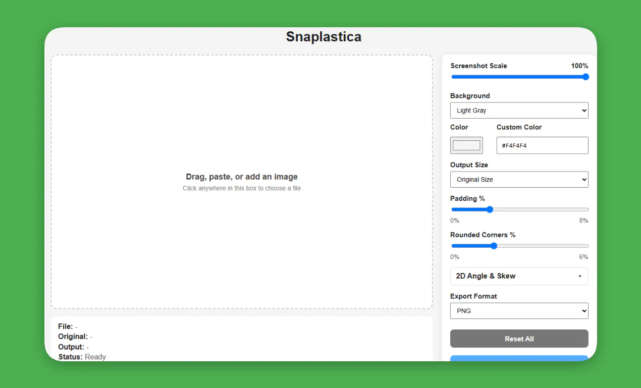Click the Reset All button
This screenshot has height=388, width=641.
tap(519, 339)
